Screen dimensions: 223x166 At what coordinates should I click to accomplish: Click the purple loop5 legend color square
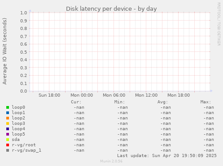click(x=8, y=134)
